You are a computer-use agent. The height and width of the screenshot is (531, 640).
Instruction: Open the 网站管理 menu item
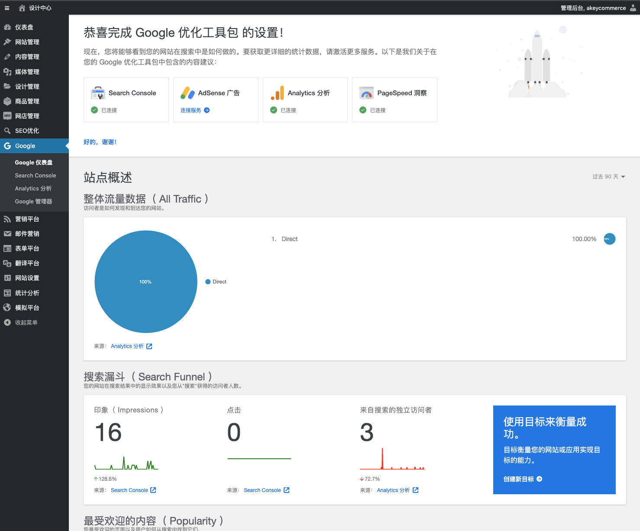tap(34, 42)
